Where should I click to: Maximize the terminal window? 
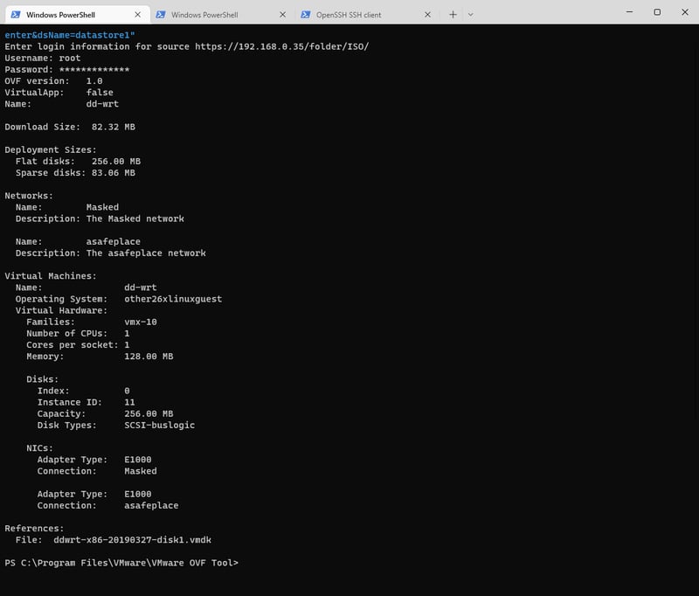tap(657, 12)
